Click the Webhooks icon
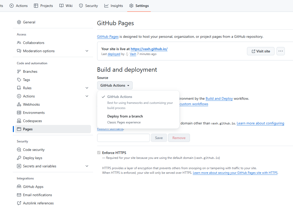This screenshot has width=293, height=209. (x=19, y=104)
